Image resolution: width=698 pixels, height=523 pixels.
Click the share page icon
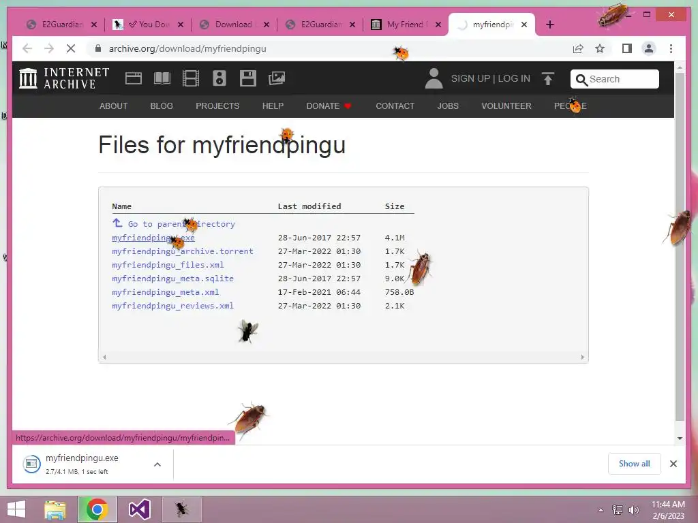click(578, 48)
